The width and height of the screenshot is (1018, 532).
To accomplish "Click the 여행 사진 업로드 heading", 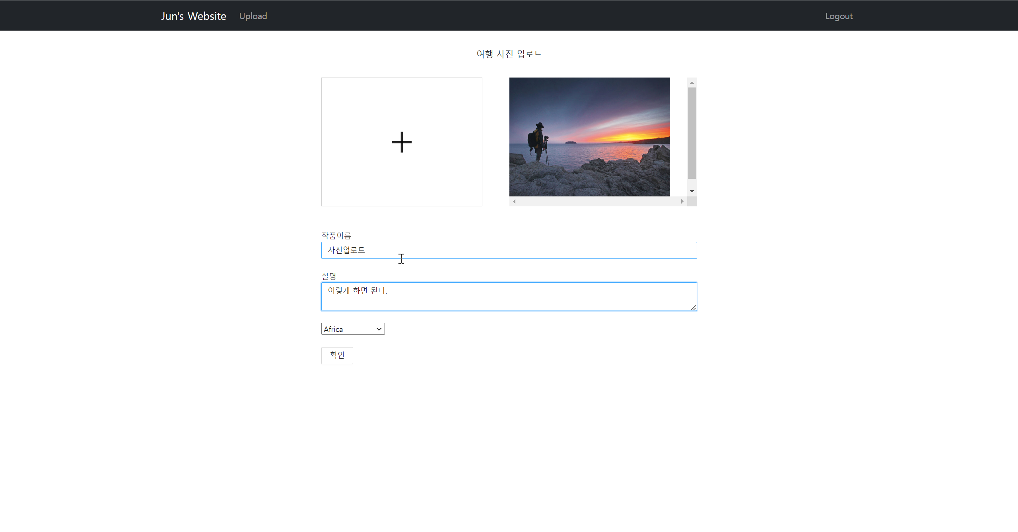I will pyautogui.click(x=509, y=54).
